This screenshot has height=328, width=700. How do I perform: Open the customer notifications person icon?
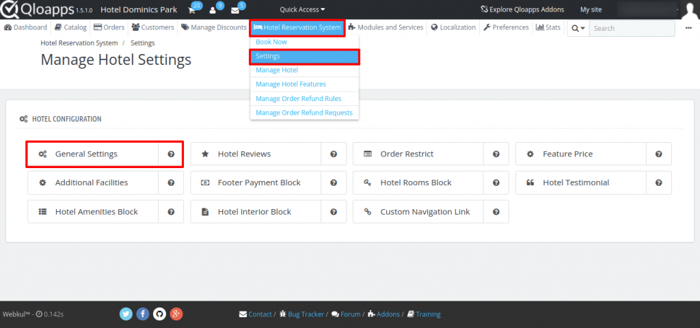click(x=213, y=10)
